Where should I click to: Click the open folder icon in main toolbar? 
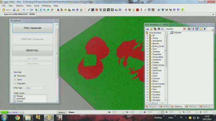point(18,10)
